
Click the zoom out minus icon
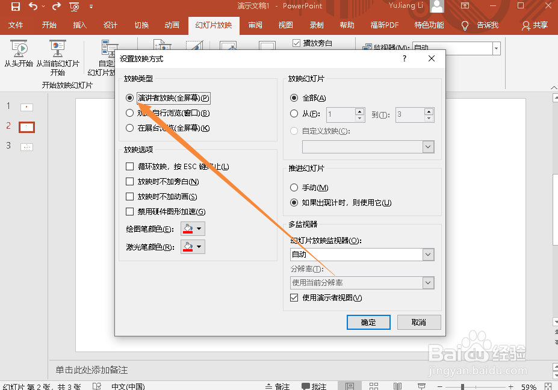(440, 387)
